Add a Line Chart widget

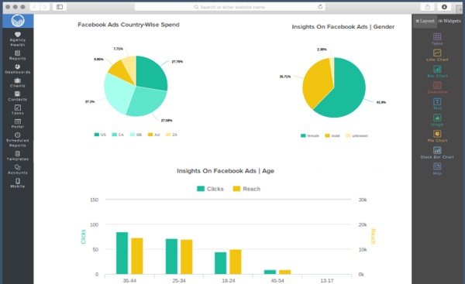click(x=437, y=56)
